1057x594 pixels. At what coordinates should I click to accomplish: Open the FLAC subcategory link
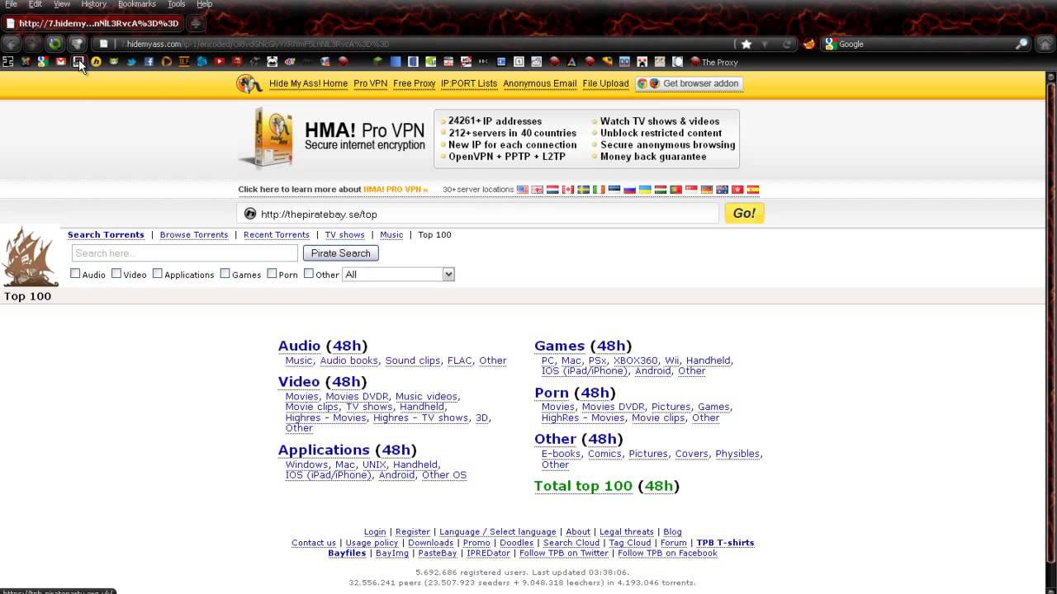coord(459,361)
